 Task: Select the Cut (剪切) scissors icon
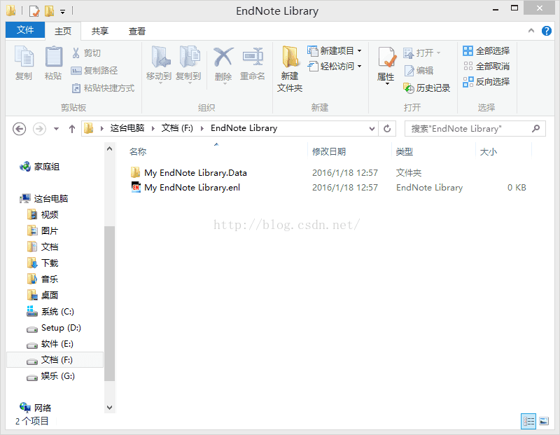point(76,53)
